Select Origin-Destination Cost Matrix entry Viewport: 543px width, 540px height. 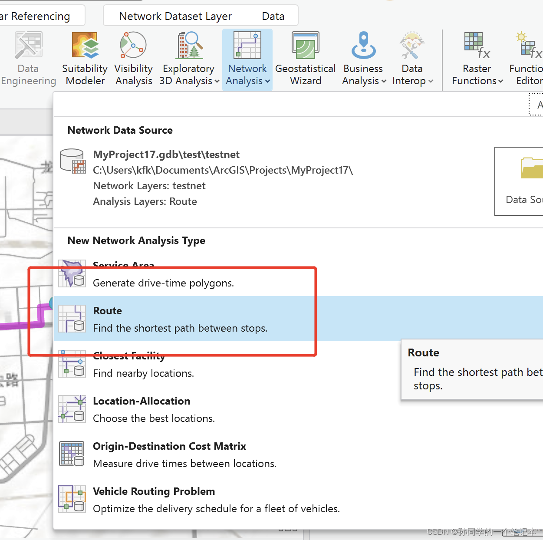(x=299, y=454)
